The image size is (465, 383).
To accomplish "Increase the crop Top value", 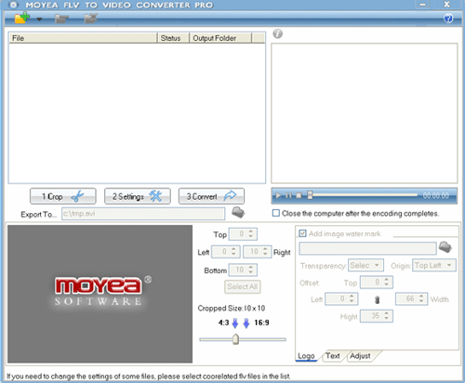I will click(x=251, y=231).
